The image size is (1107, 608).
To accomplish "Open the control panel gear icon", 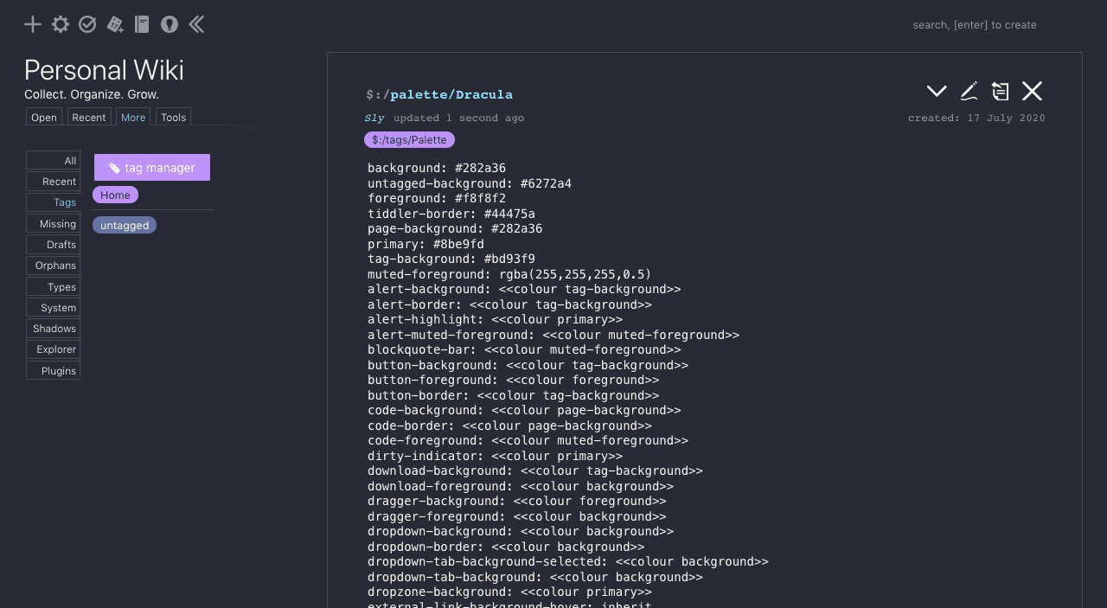I will pyautogui.click(x=60, y=24).
